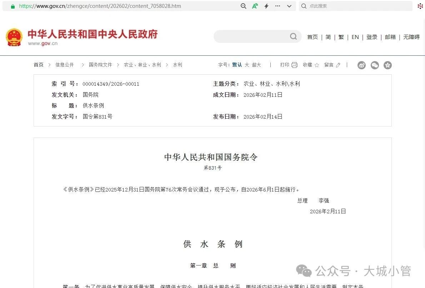
Task: Share page via Weibo icon
Action: point(362,65)
